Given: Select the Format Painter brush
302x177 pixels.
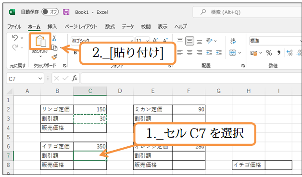Looking at the screenshot, I should pos(54,57).
